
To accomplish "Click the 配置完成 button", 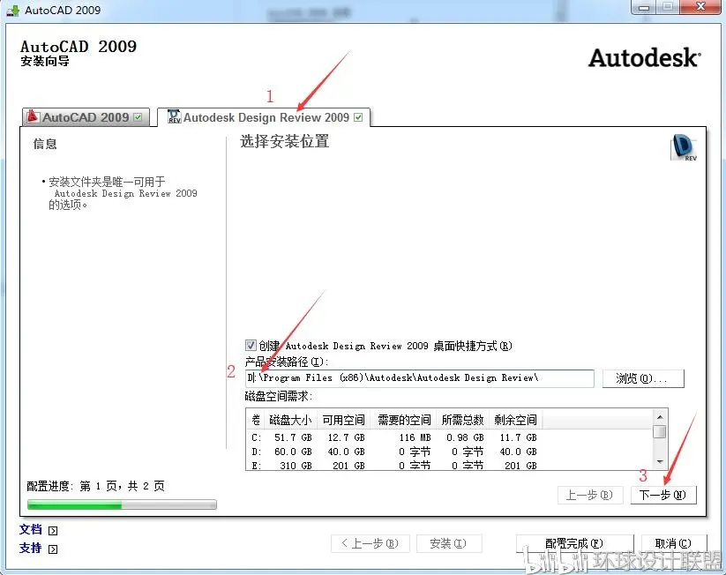I will point(574,543).
